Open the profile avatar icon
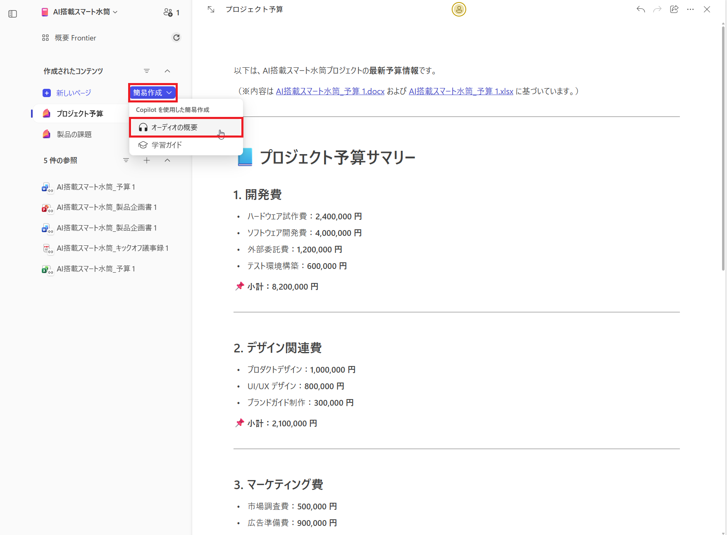The height and width of the screenshot is (535, 727). tap(459, 9)
